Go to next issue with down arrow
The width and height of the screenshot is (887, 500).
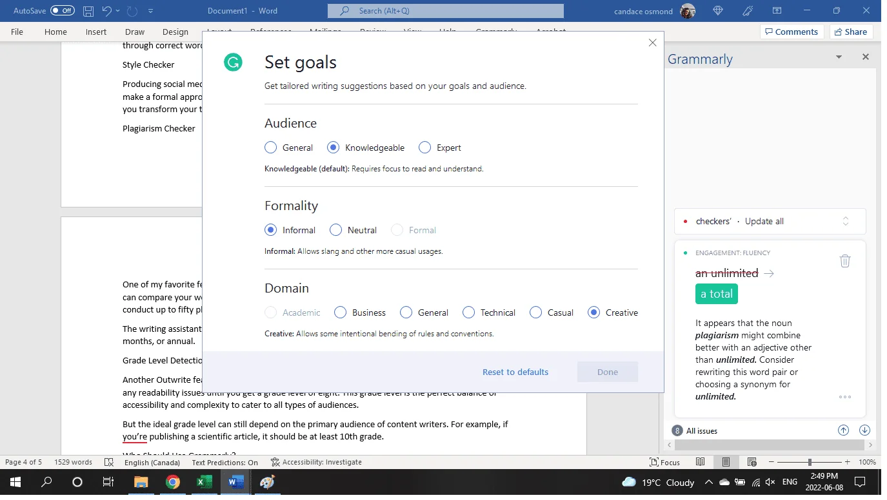pos(865,430)
